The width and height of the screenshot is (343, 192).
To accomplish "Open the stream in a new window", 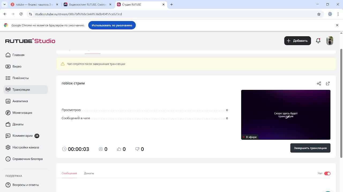I will pyautogui.click(x=328, y=83).
